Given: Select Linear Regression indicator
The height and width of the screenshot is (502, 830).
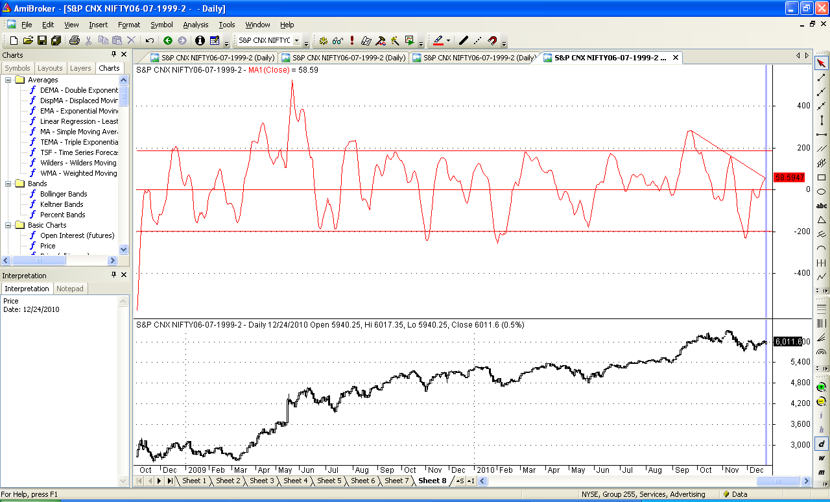Looking at the screenshot, I should click(x=79, y=121).
